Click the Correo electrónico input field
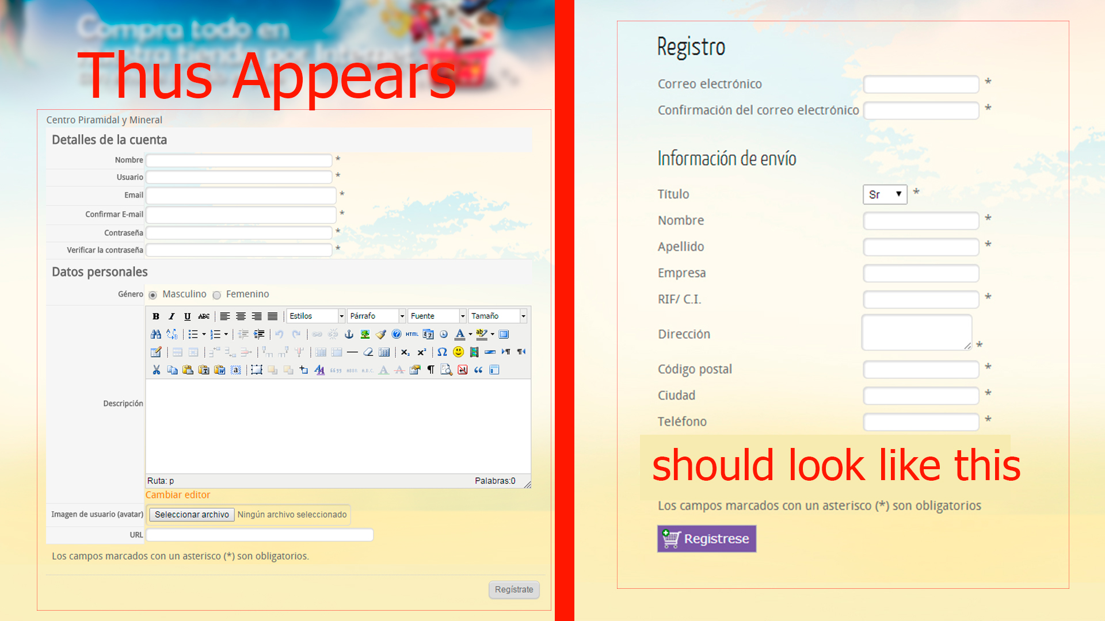The image size is (1105, 621). click(x=921, y=84)
